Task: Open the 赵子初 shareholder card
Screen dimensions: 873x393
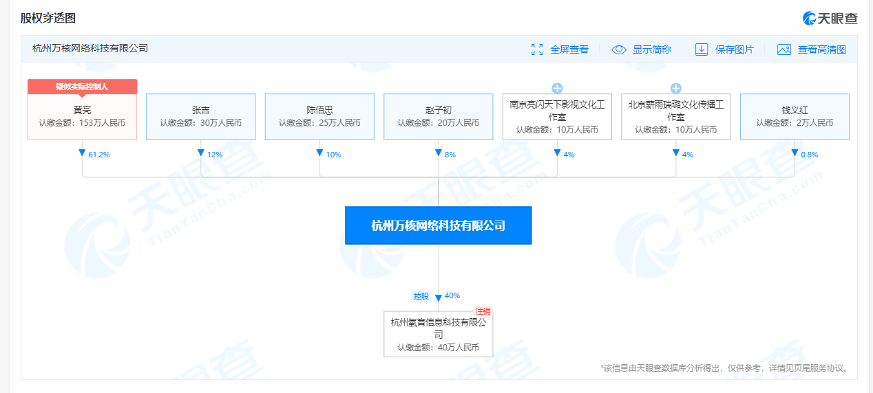Action: click(438, 116)
